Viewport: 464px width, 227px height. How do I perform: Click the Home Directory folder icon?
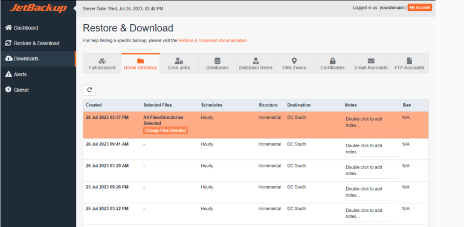[x=140, y=61]
